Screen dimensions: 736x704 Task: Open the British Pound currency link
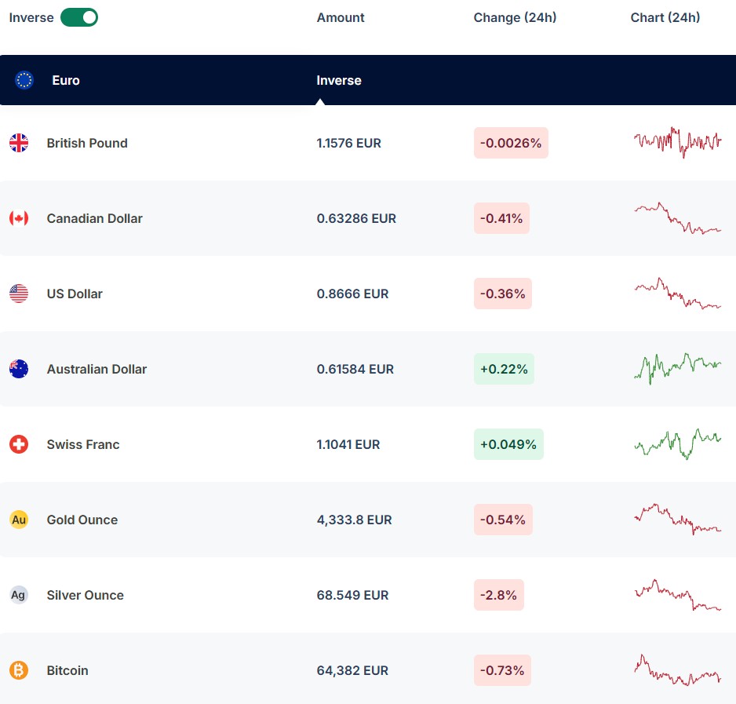(87, 143)
